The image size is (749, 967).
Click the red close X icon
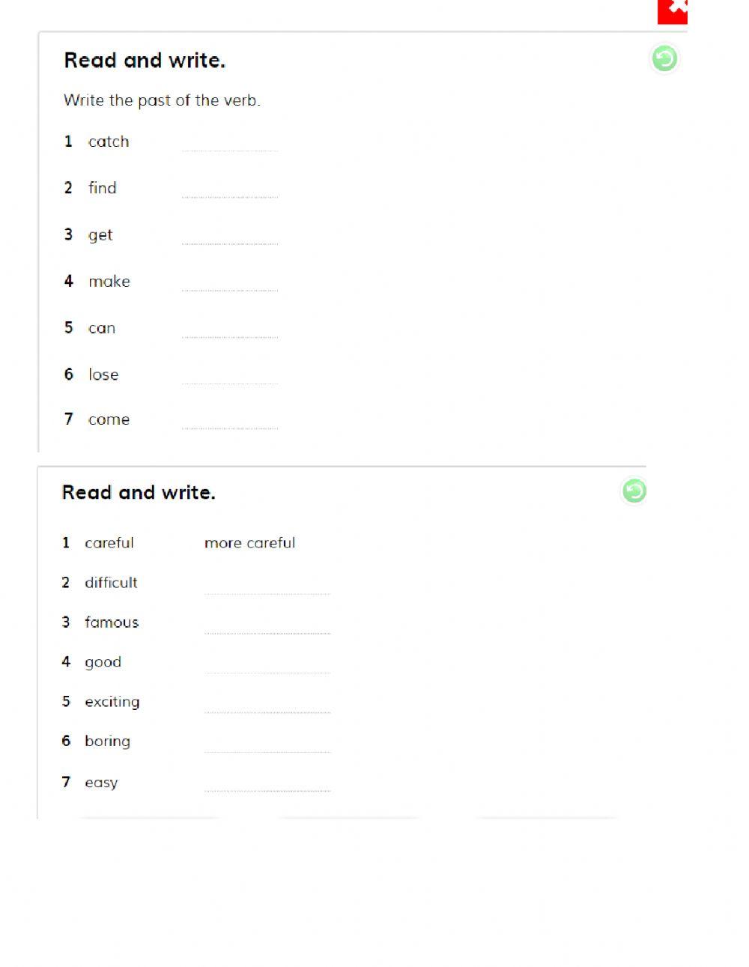[x=673, y=10]
